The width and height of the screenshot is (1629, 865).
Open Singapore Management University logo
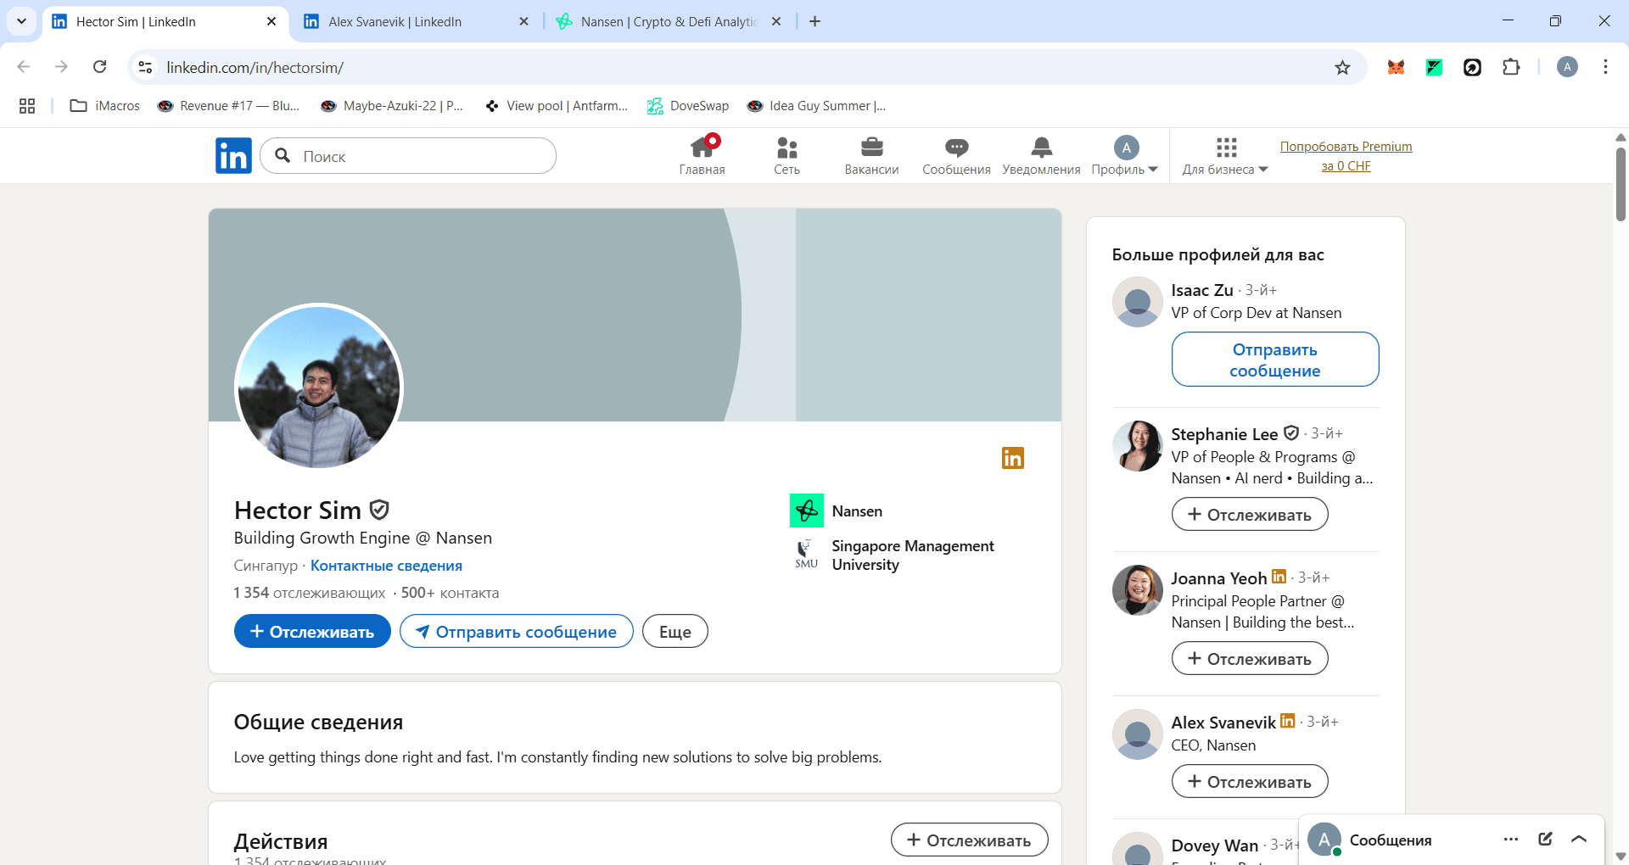[x=807, y=555]
